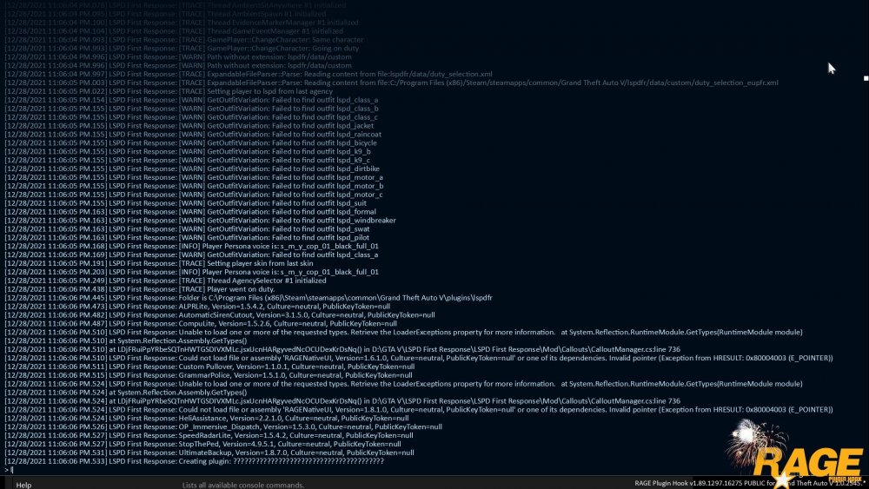Select the 'Failed to find outfit lspd_dirtbike' line
This screenshot has height=489, width=869.
(x=192, y=169)
